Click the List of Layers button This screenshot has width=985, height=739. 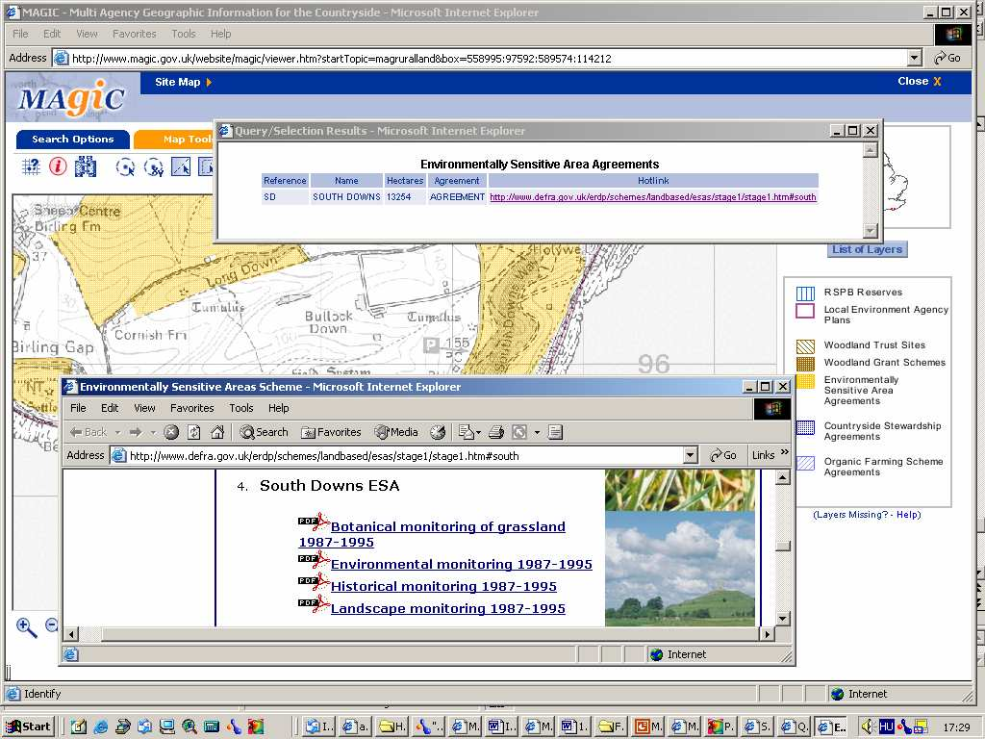(x=867, y=249)
